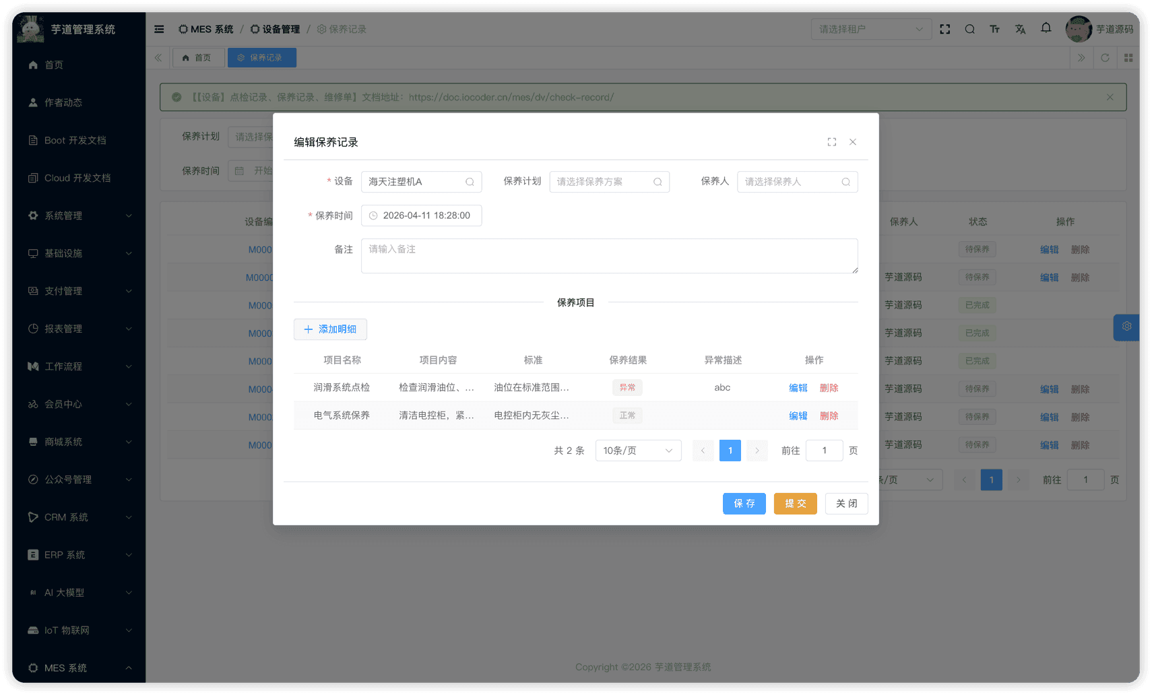
Task: Toggle the font size icon in header
Action: tap(994, 29)
